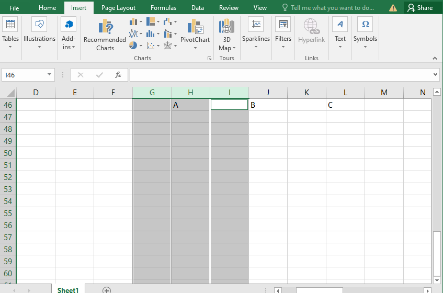Image resolution: width=443 pixels, height=293 pixels.
Task: Collapse the ribbon
Action: [x=435, y=58]
